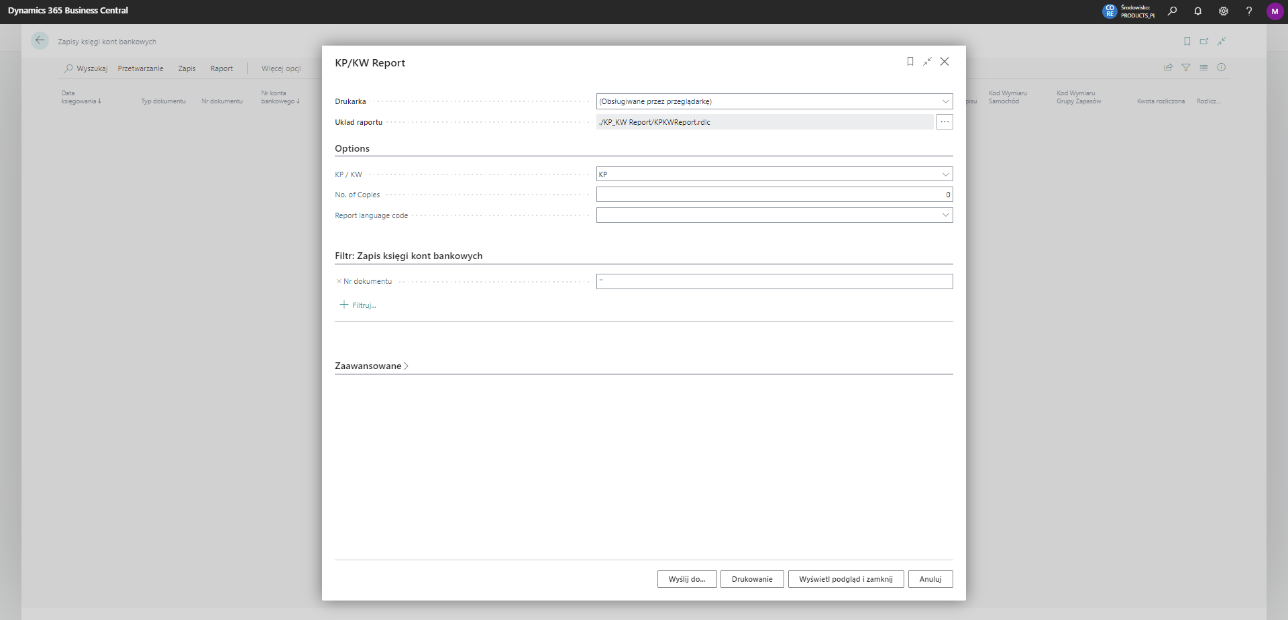Open the Report language code dropdown
The width and height of the screenshot is (1288, 620).
pos(945,215)
